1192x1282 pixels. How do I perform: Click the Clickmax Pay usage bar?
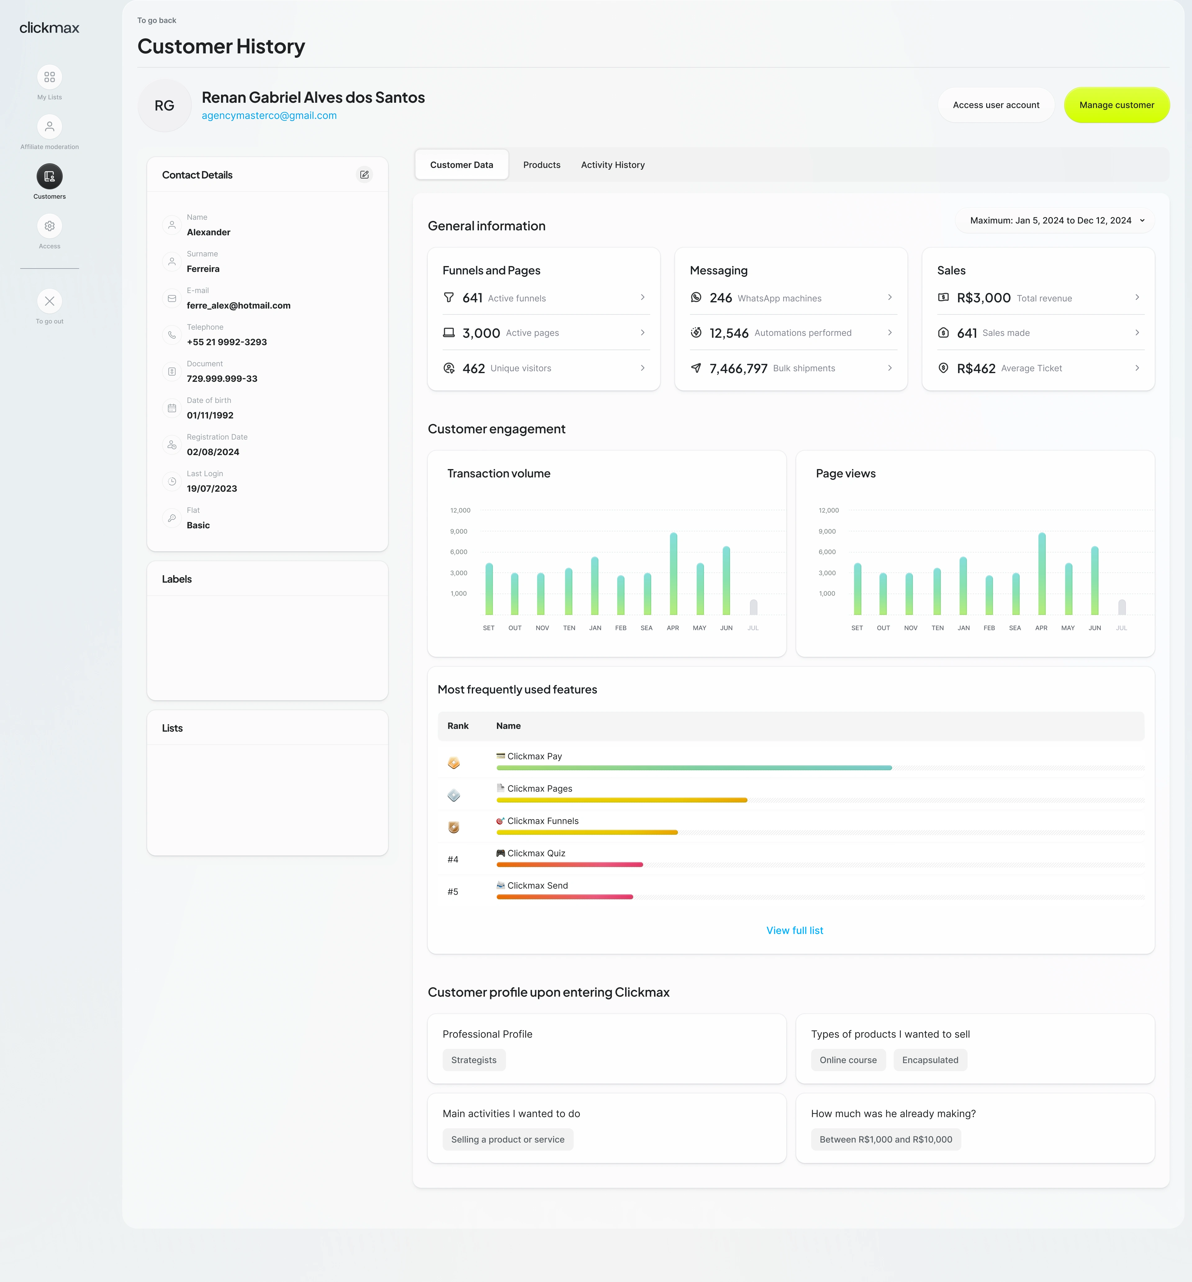click(693, 768)
